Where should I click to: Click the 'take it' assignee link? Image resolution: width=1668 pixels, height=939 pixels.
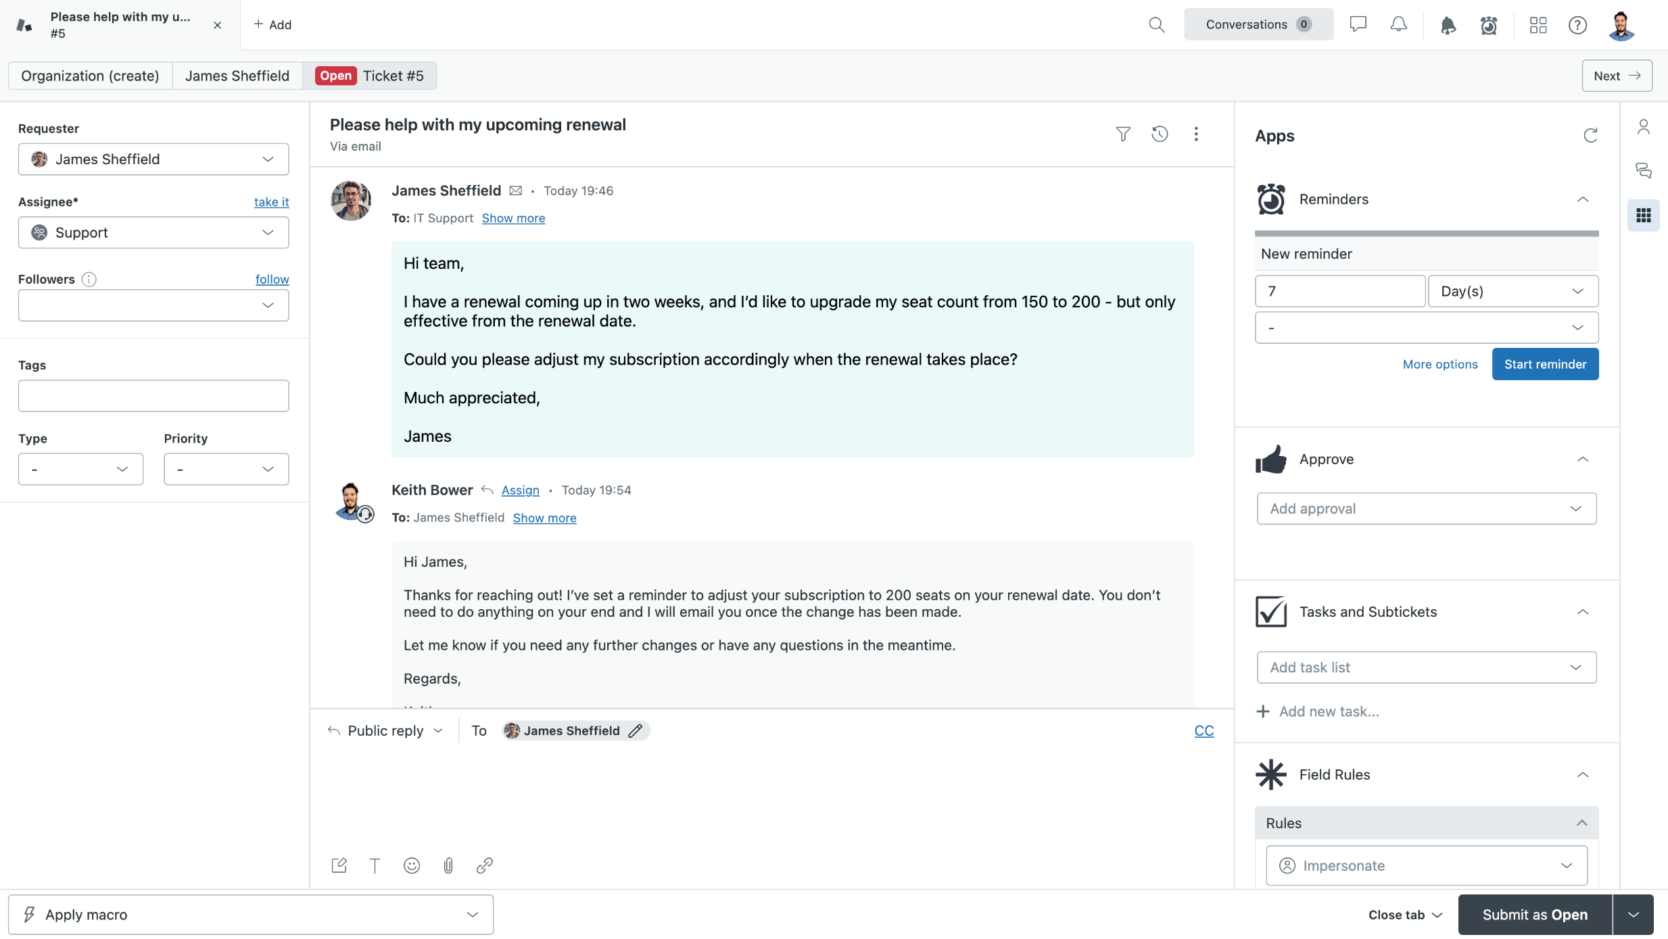pos(271,201)
